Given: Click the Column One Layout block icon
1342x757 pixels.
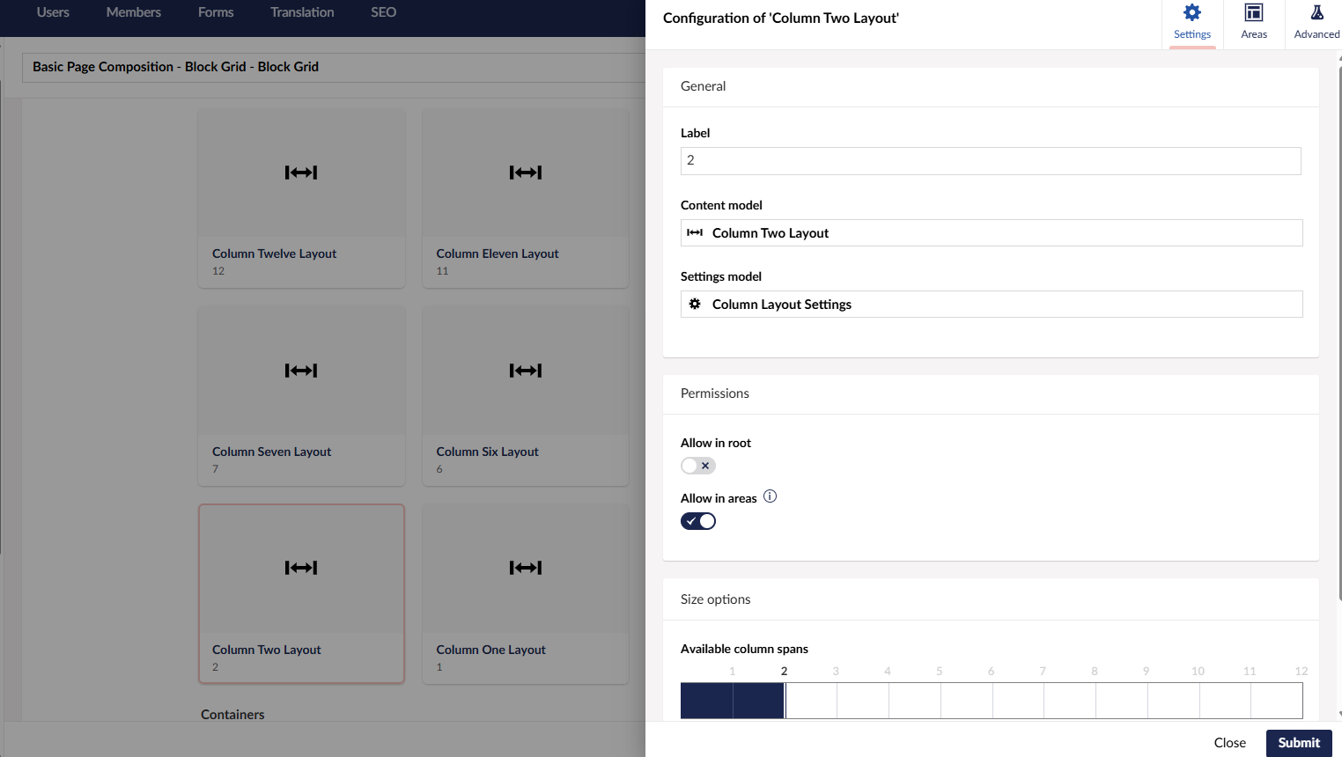Looking at the screenshot, I should 526,568.
